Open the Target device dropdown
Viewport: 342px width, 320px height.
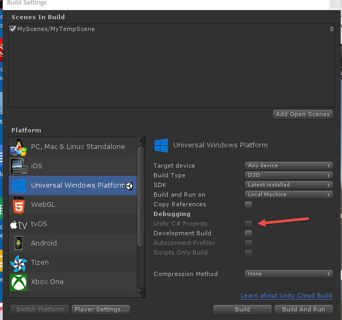click(289, 165)
